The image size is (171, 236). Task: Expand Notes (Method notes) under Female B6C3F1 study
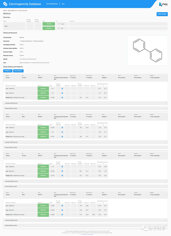coord(85,187)
